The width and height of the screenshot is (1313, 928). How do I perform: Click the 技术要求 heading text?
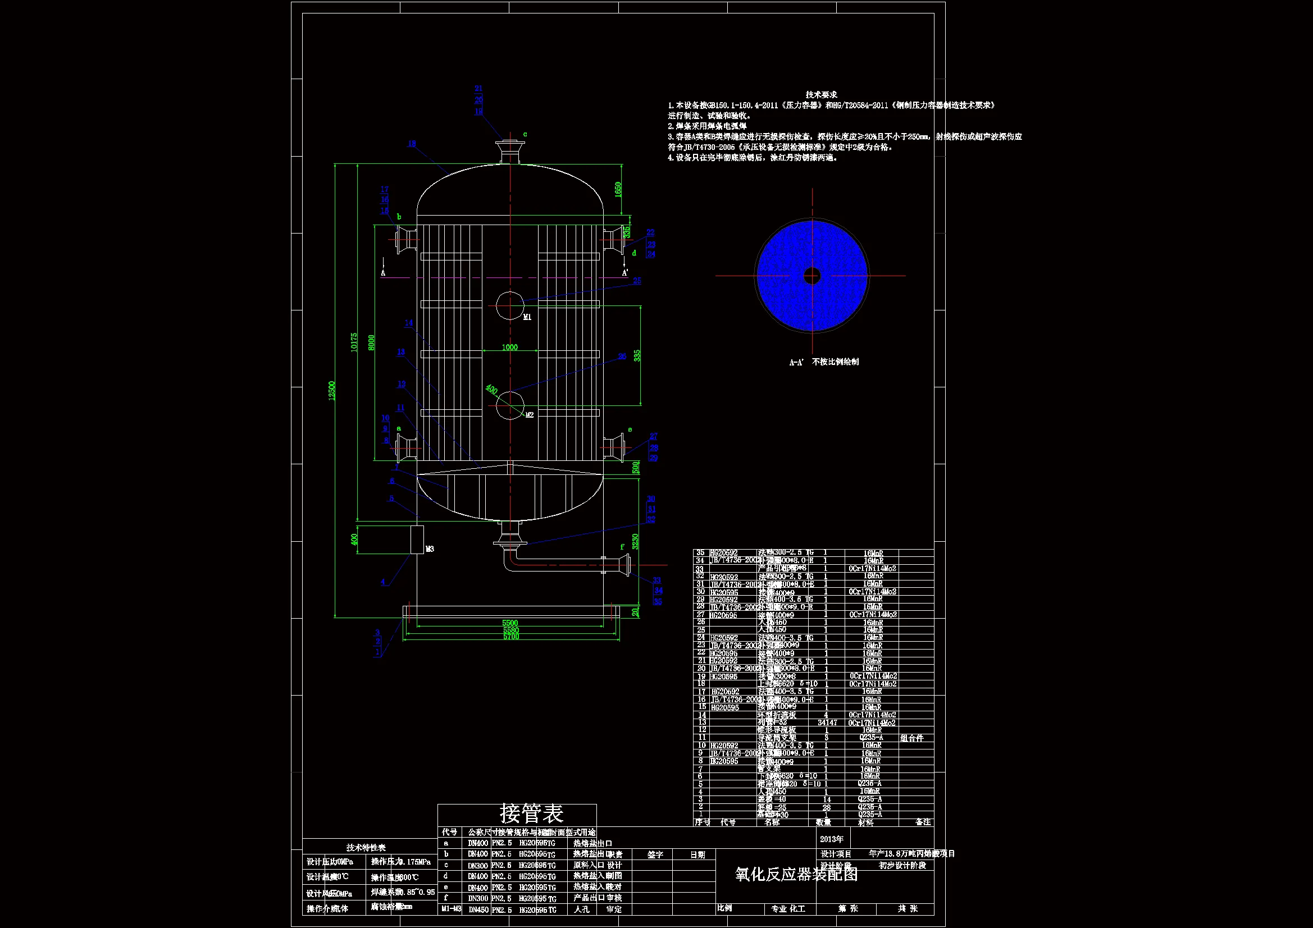[821, 94]
